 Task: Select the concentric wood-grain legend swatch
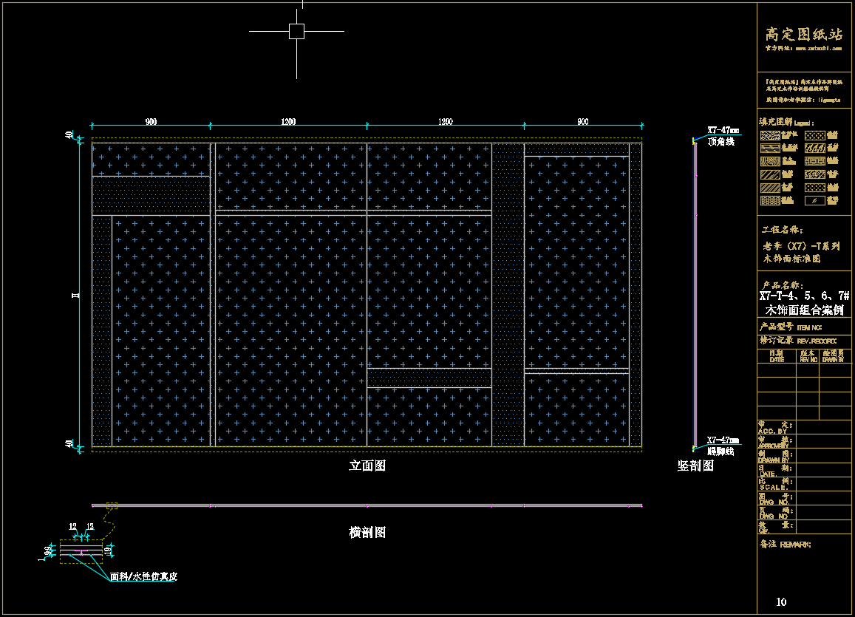(769, 161)
